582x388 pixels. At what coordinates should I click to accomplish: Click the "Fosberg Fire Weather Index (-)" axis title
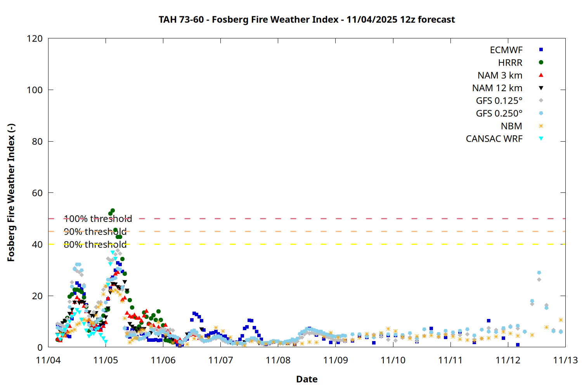coord(11,193)
